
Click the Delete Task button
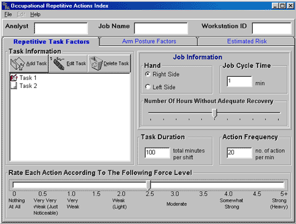(110, 64)
